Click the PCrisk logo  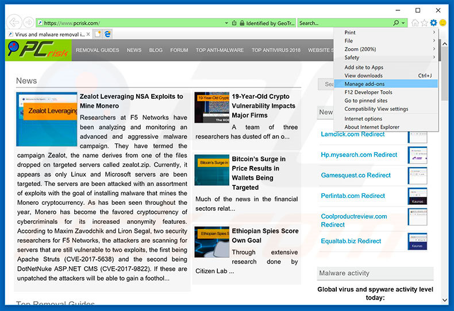(x=39, y=50)
